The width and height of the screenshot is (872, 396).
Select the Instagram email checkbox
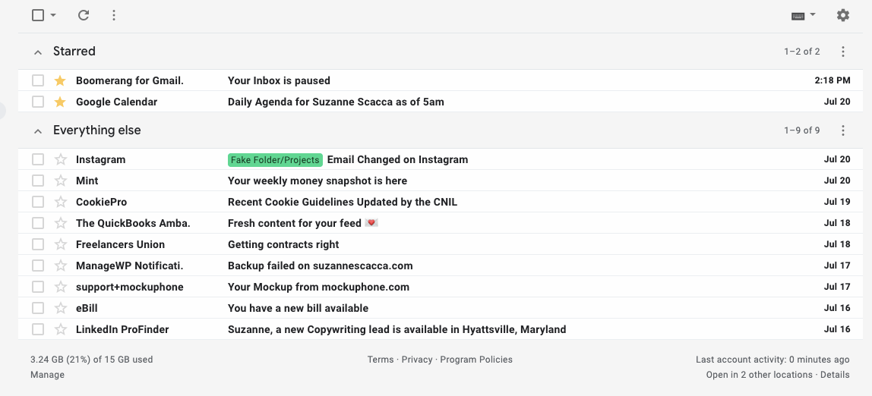point(38,159)
